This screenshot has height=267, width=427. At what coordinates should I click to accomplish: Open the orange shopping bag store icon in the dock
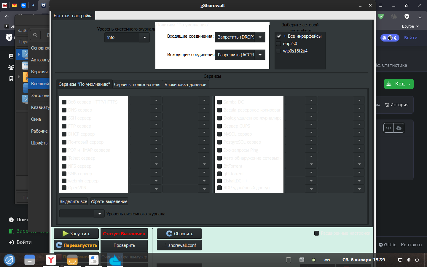coord(72,260)
